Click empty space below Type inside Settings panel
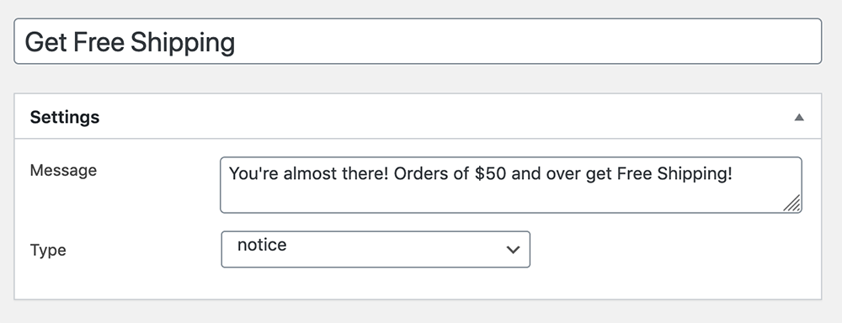842x323 pixels. pyautogui.click(x=418, y=283)
